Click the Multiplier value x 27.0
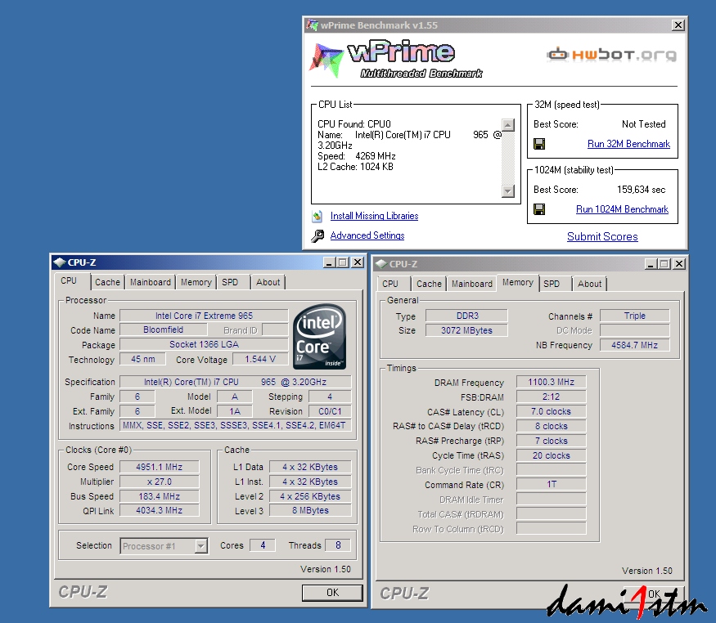716x623 pixels. pos(159,482)
